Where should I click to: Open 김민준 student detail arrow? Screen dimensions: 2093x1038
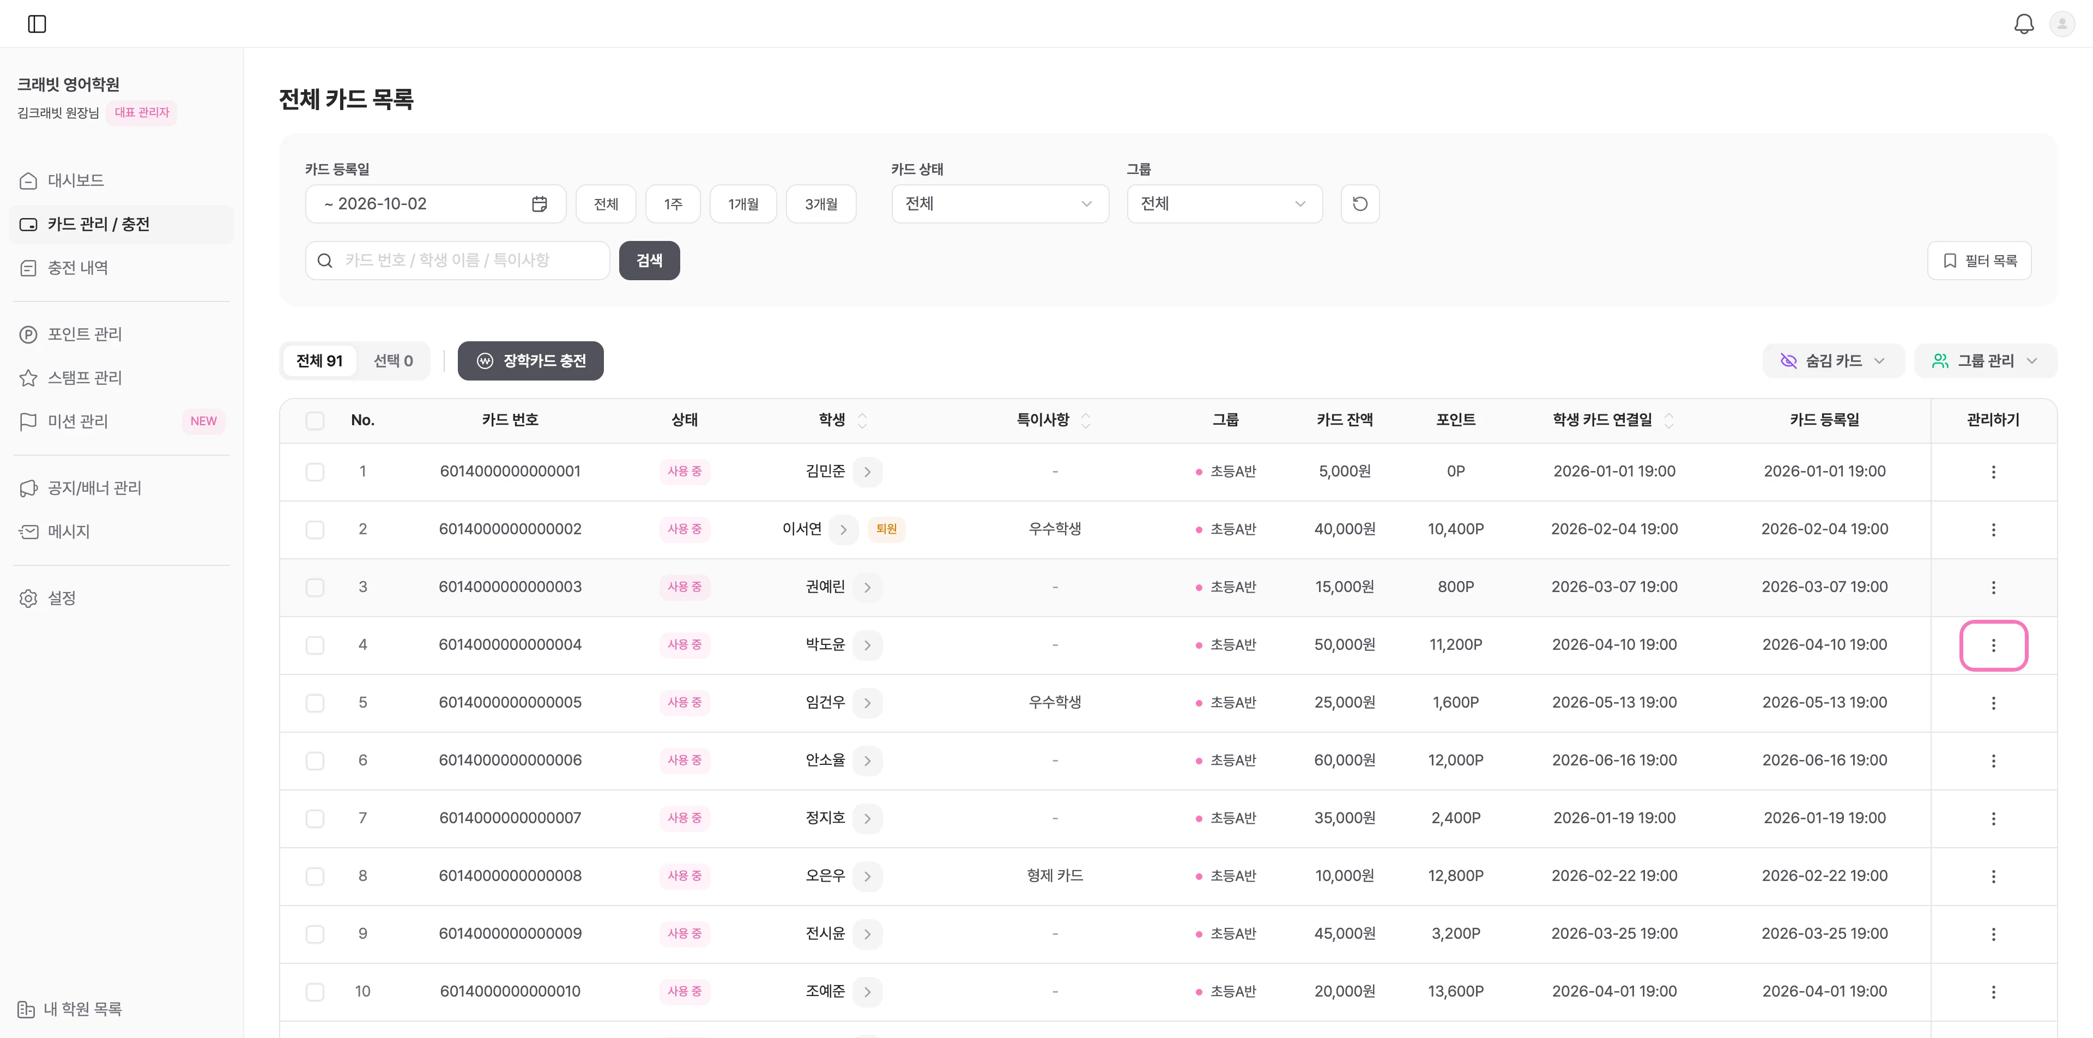pyautogui.click(x=868, y=472)
